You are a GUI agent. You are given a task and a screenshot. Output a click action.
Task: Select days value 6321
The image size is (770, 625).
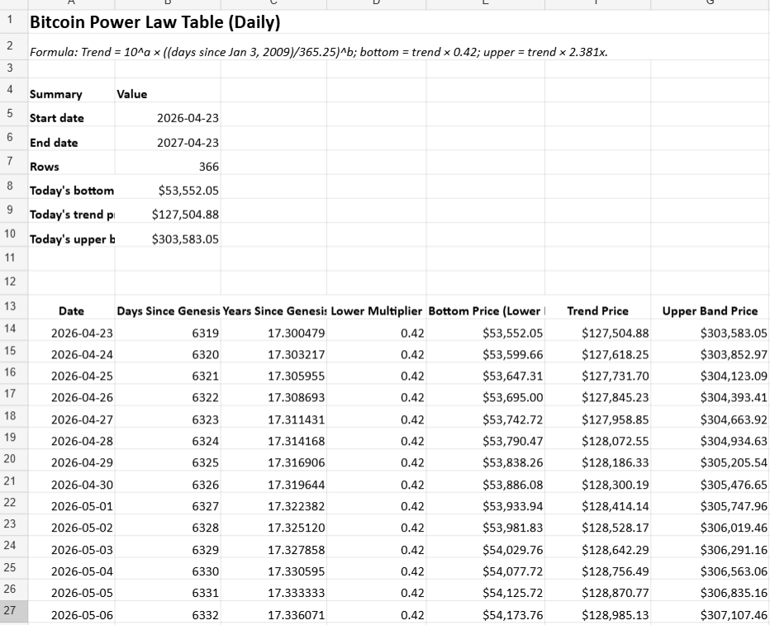168,373
